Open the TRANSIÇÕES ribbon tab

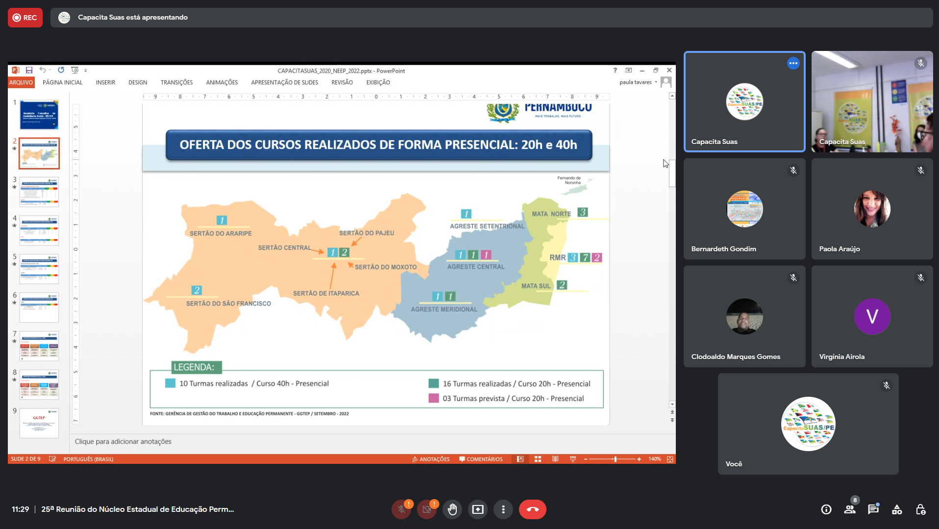tap(176, 83)
